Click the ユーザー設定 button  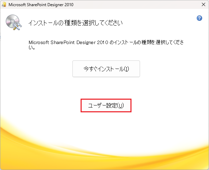pos(106,106)
